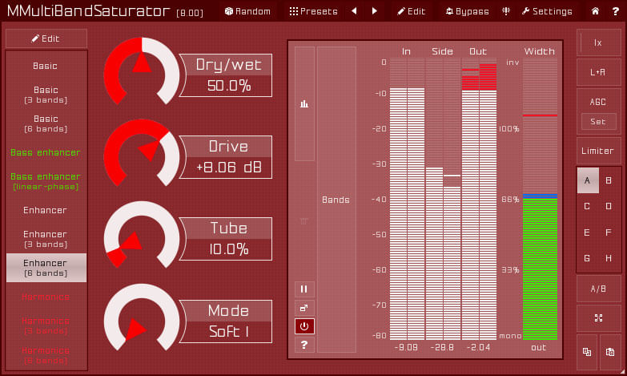627x376 pixels.
Task: Pause the meters
Action: pyautogui.click(x=304, y=289)
